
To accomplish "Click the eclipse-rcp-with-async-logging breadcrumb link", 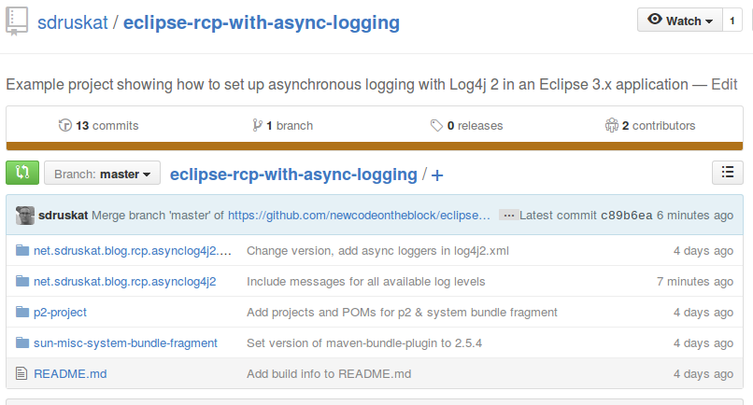I will click(293, 175).
